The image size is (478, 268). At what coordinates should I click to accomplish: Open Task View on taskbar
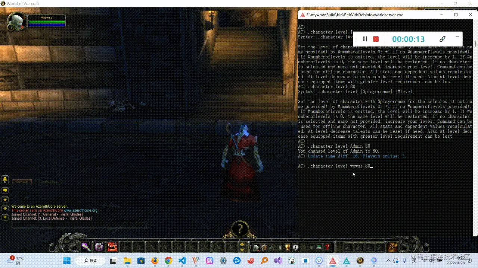tap(113, 261)
